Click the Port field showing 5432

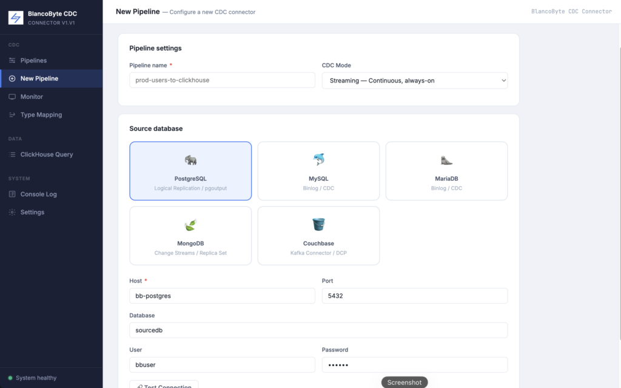[415, 296]
